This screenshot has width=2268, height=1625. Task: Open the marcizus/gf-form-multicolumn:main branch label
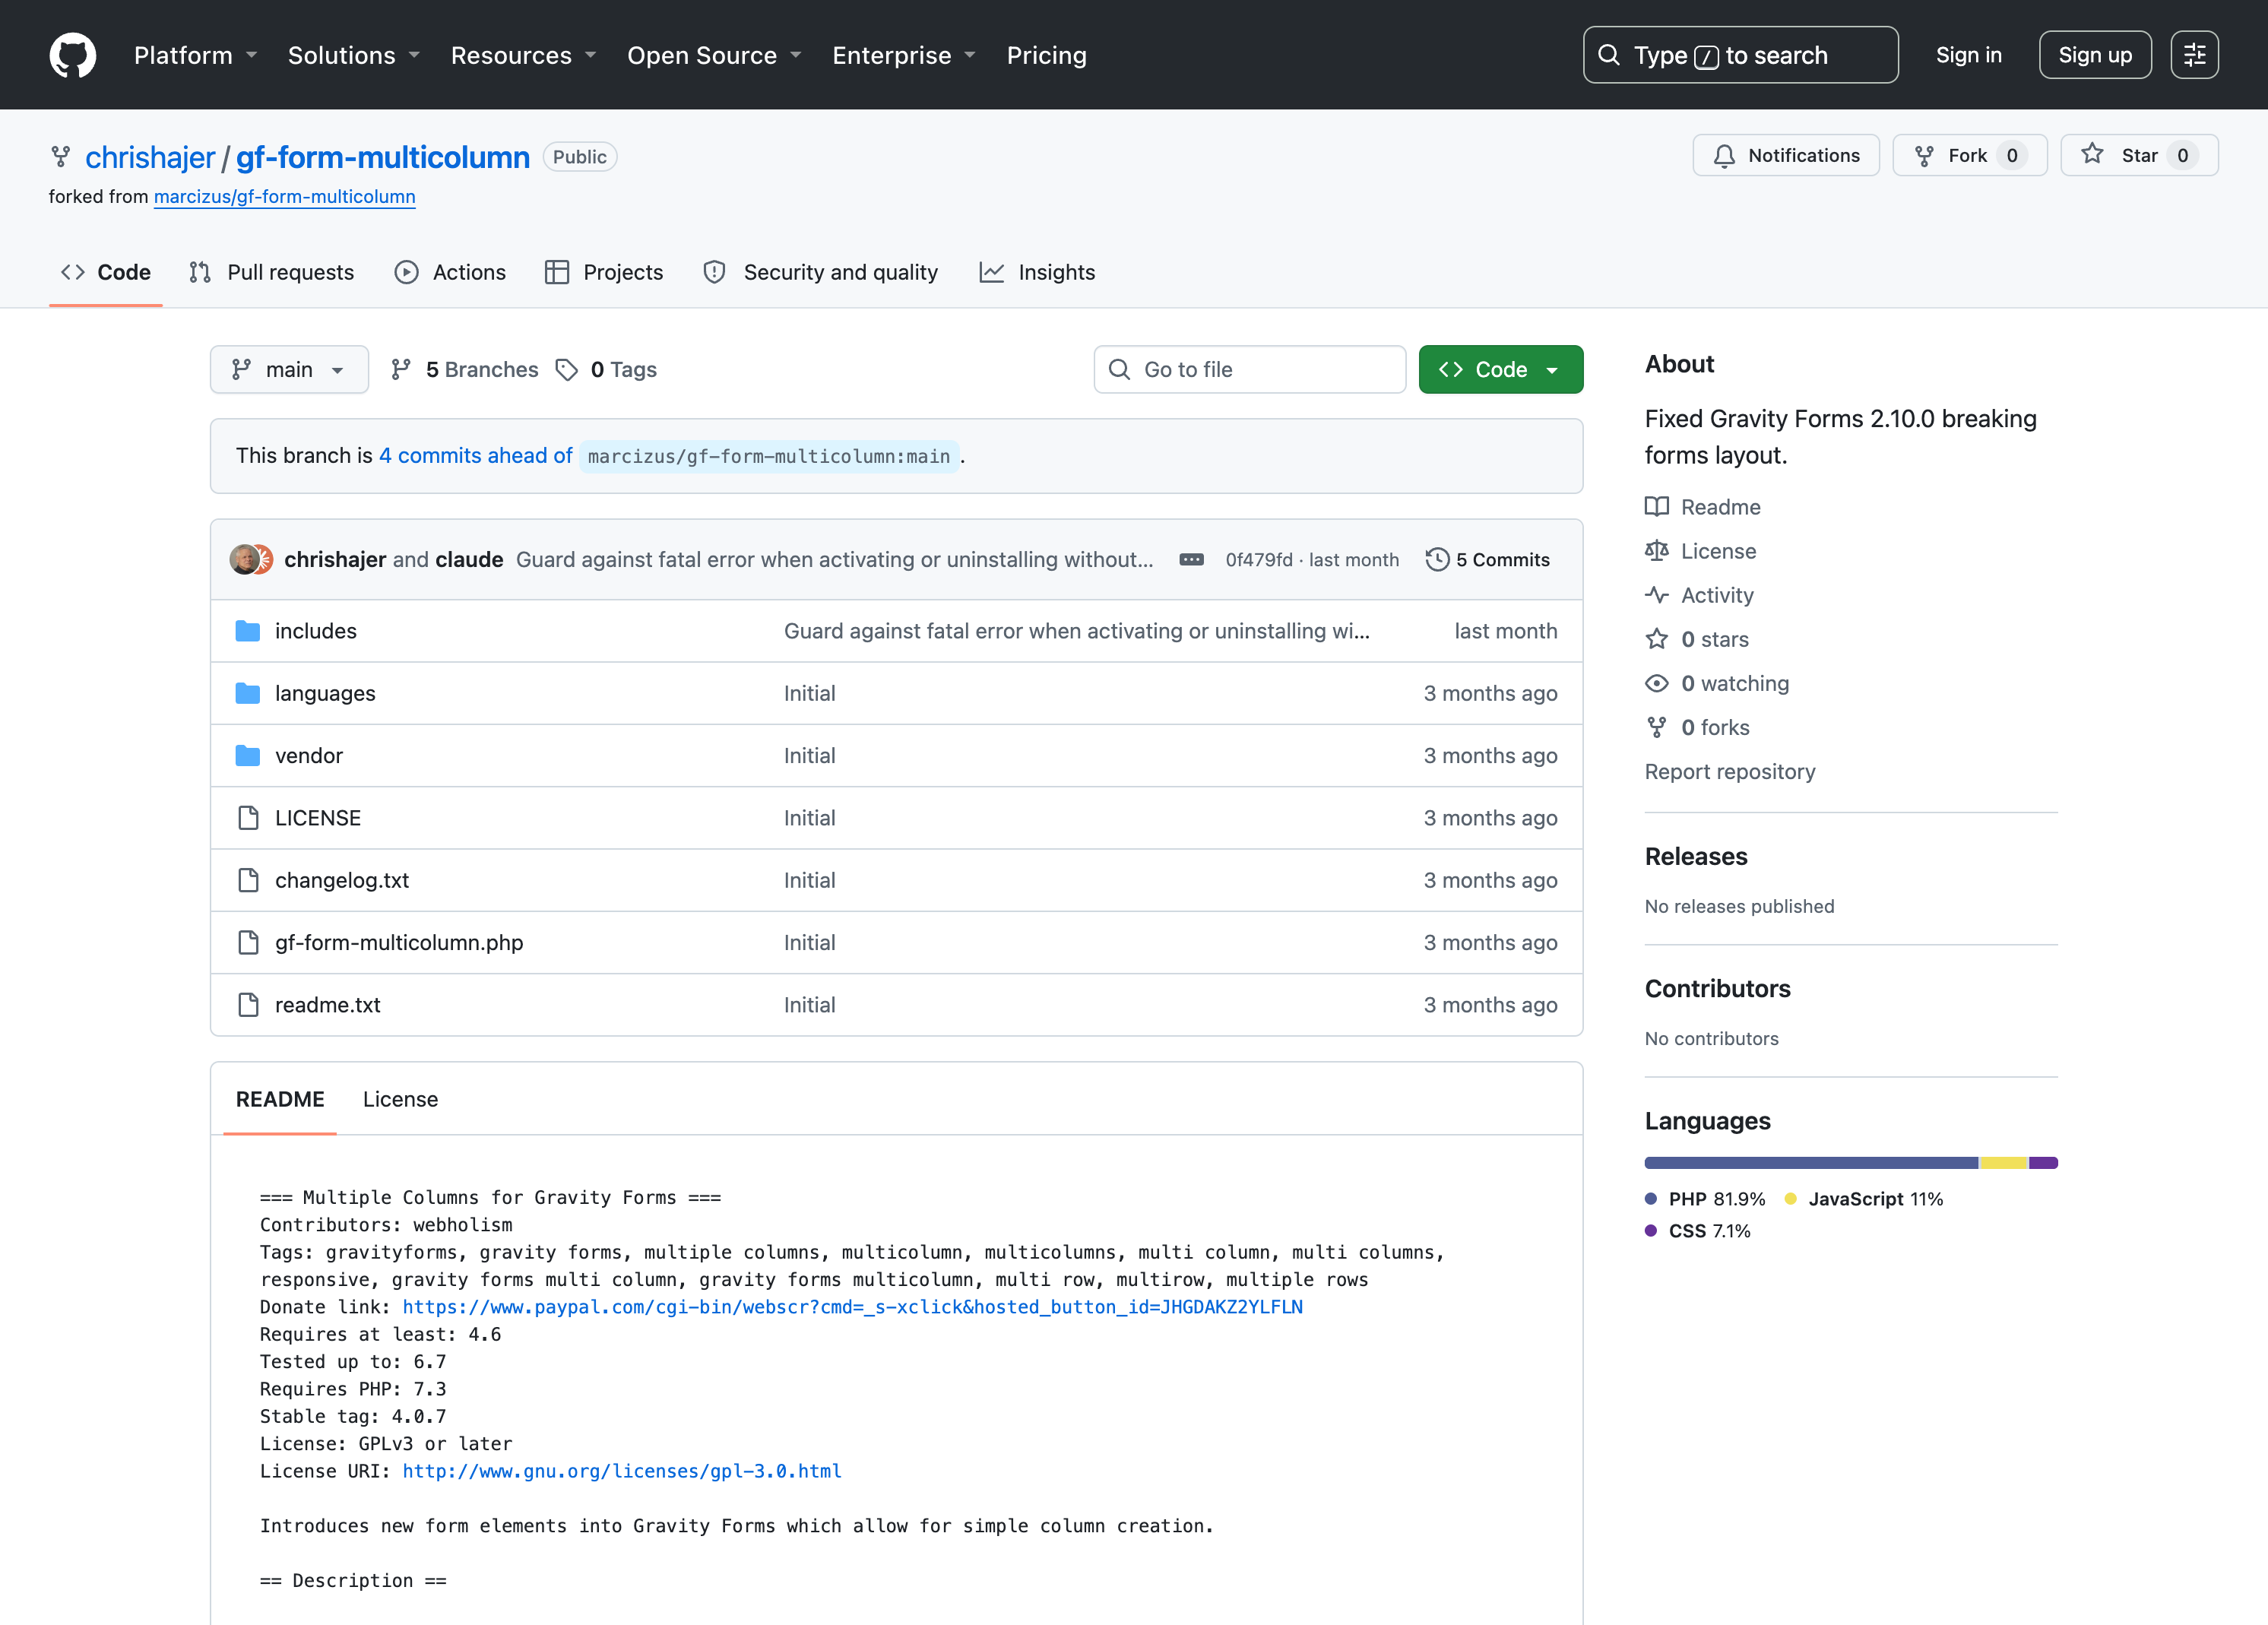pyautogui.click(x=769, y=456)
